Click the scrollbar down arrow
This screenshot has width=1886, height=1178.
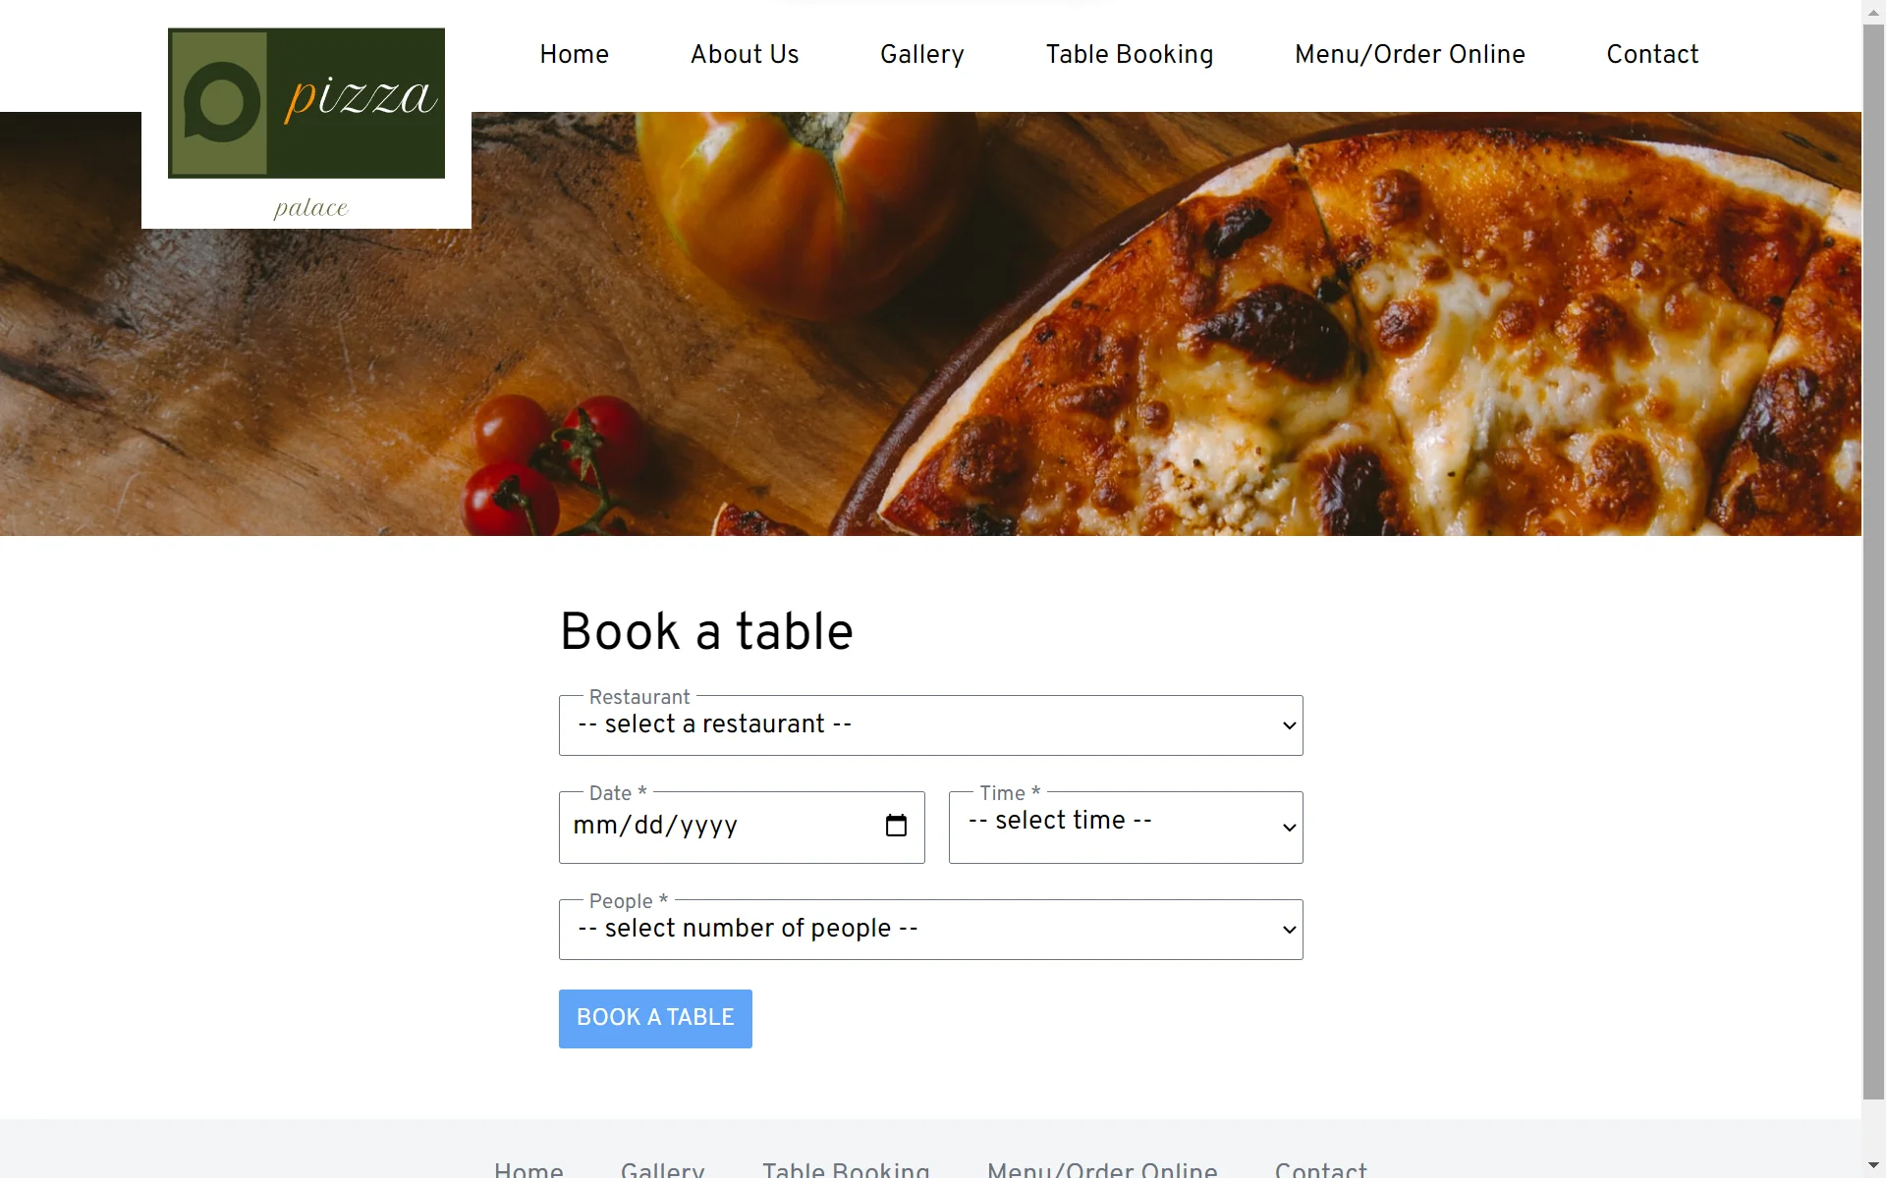tap(1873, 1166)
